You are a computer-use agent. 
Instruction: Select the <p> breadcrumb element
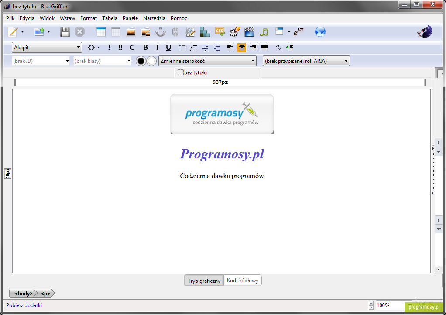click(45, 293)
